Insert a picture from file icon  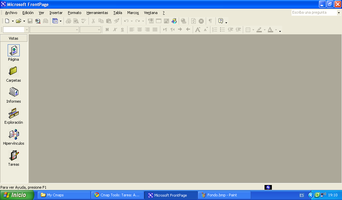click(166, 21)
